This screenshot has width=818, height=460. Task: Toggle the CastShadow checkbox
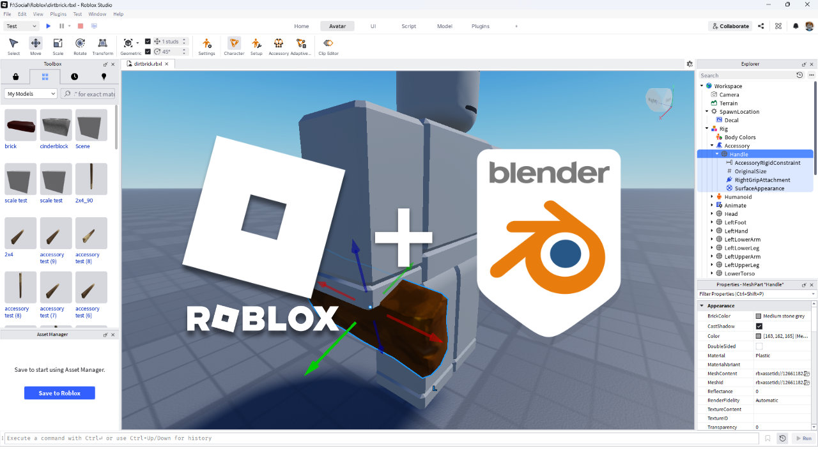tap(759, 326)
